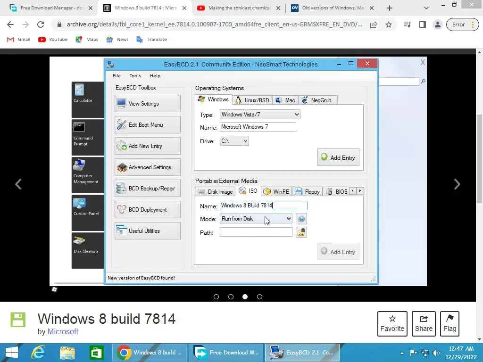Open Useful Utilities section

[148, 231]
